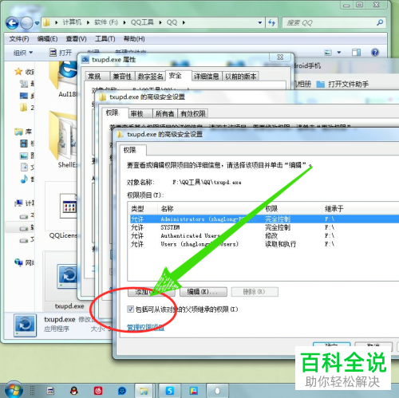Viewport: 399px width, 398px height.
Task: Select the Users 读取和执行 permission entry
Action: tap(264, 244)
